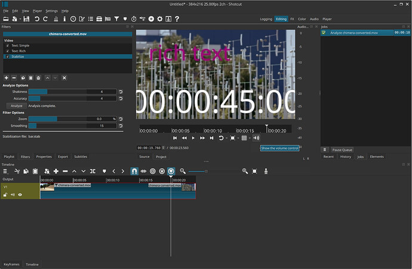
Task: Toggle ripple markers
Action: click(x=171, y=171)
